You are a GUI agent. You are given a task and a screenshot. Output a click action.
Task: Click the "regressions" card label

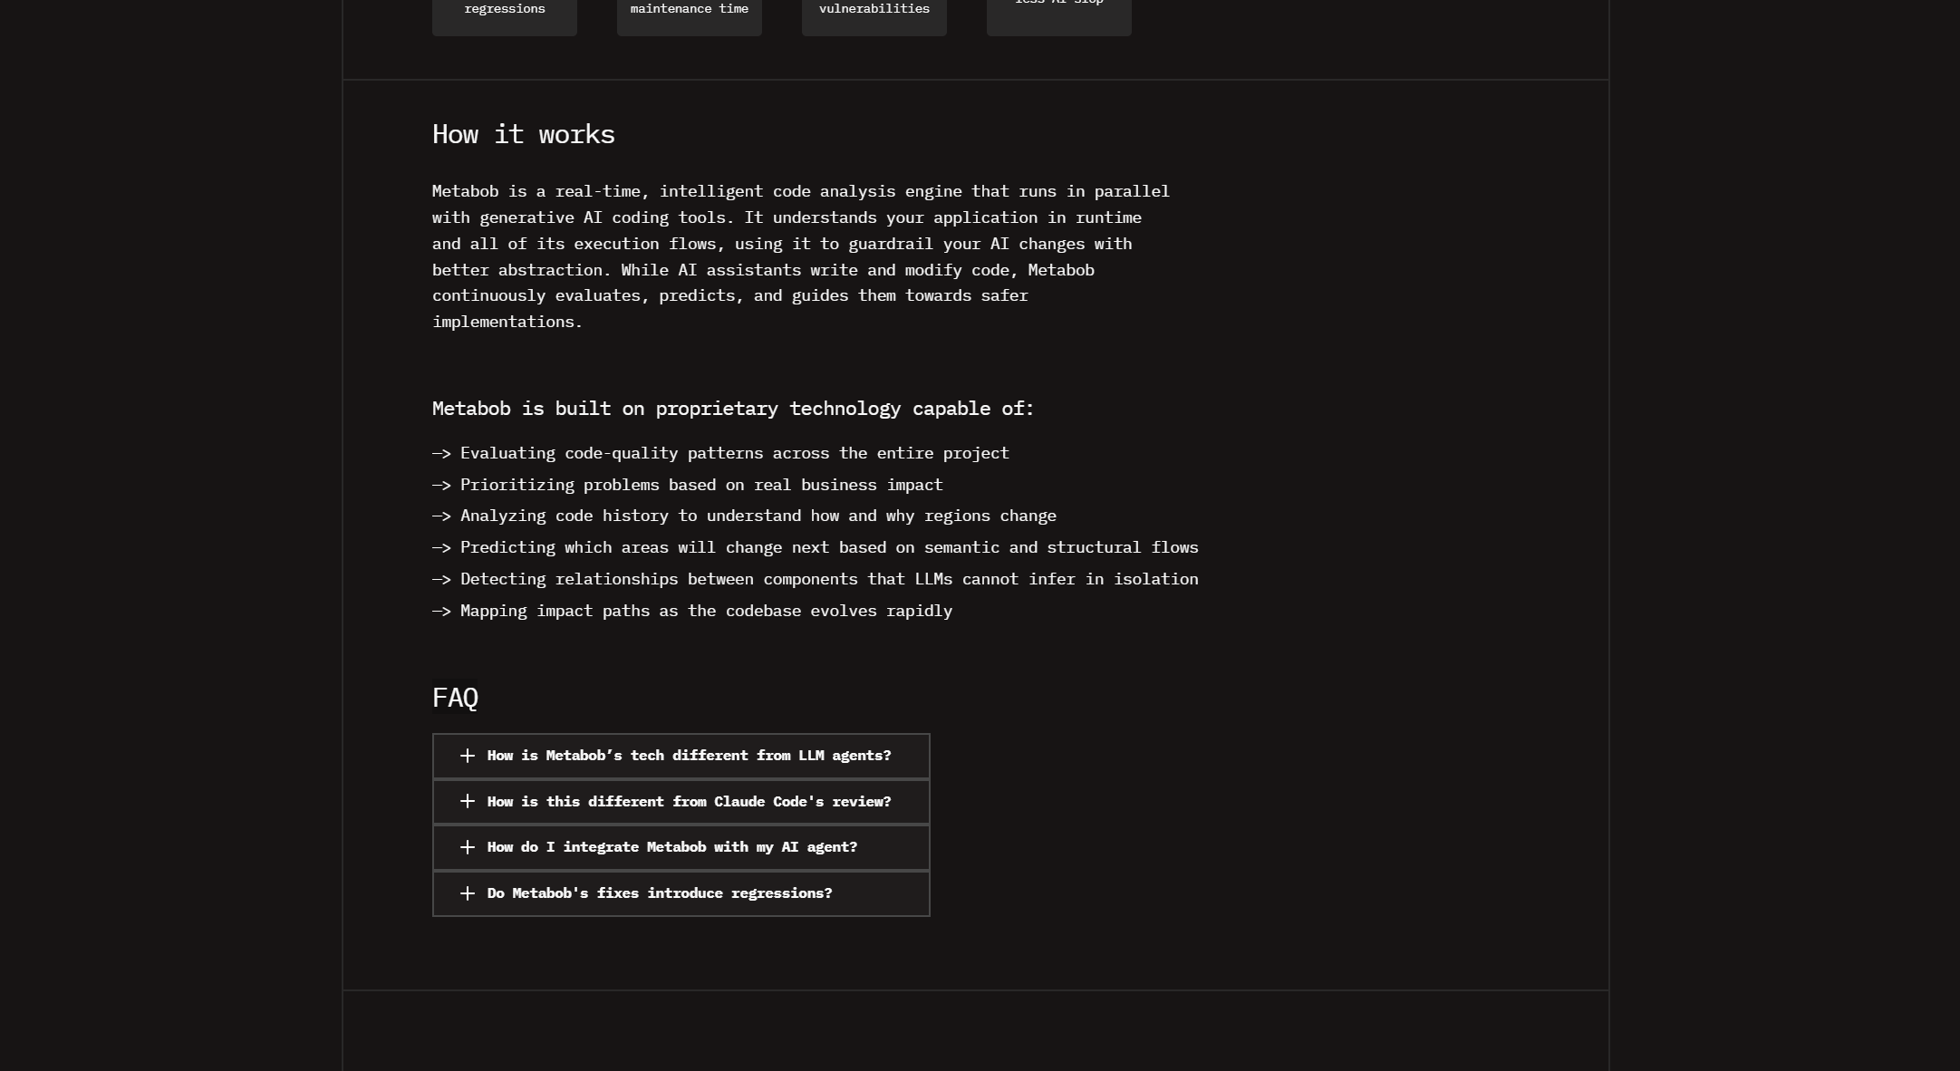pyautogui.click(x=505, y=9)
